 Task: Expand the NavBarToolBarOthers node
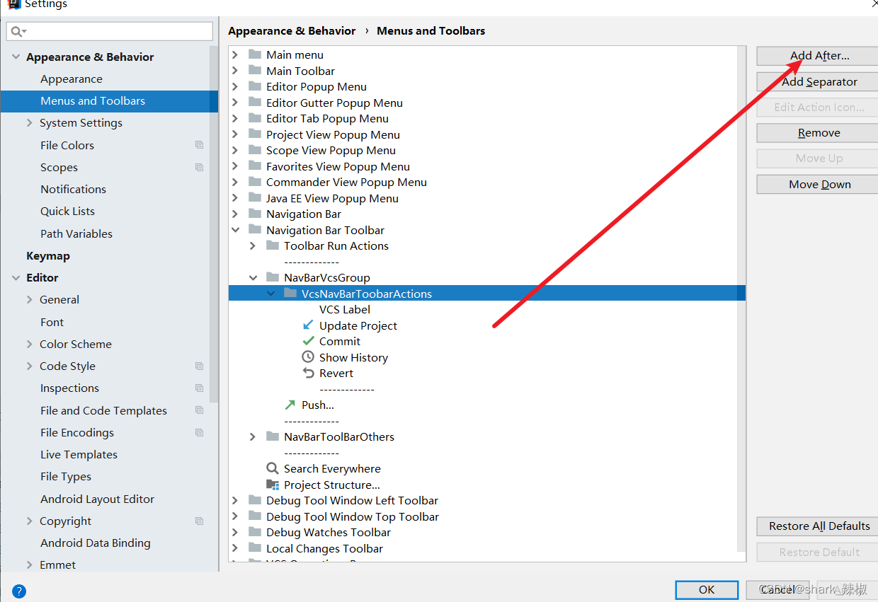point(253,436)
